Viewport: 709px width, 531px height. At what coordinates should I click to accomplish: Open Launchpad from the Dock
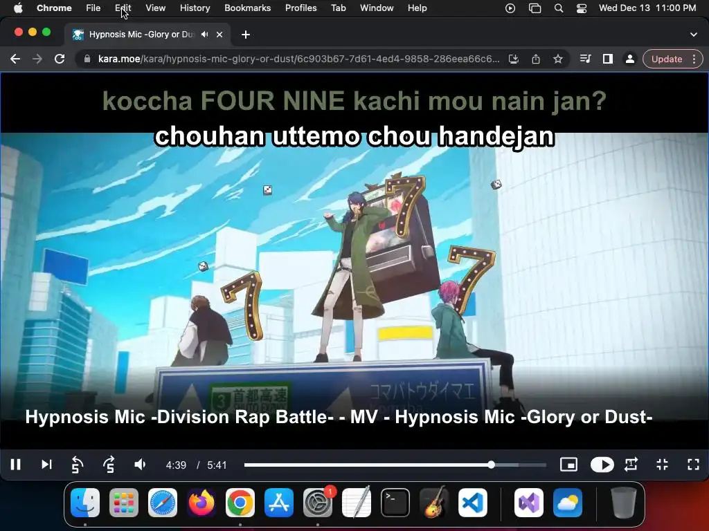124,503
